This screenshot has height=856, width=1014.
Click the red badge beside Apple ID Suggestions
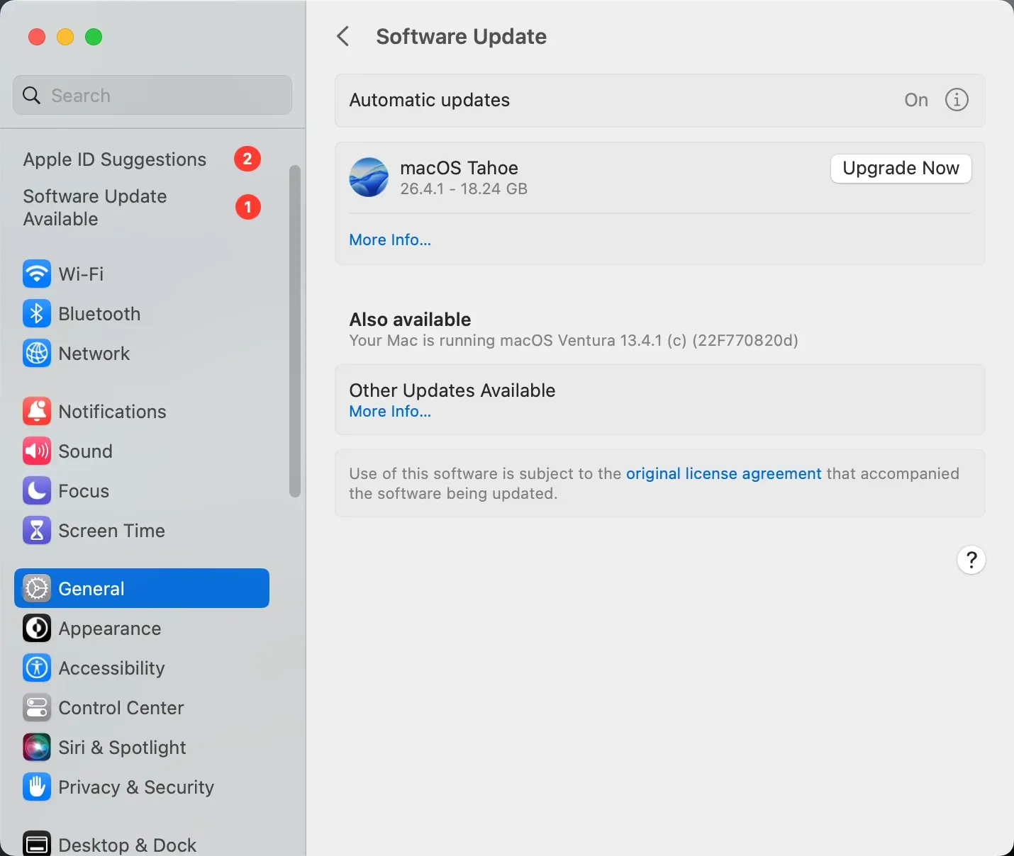[247, 159]
